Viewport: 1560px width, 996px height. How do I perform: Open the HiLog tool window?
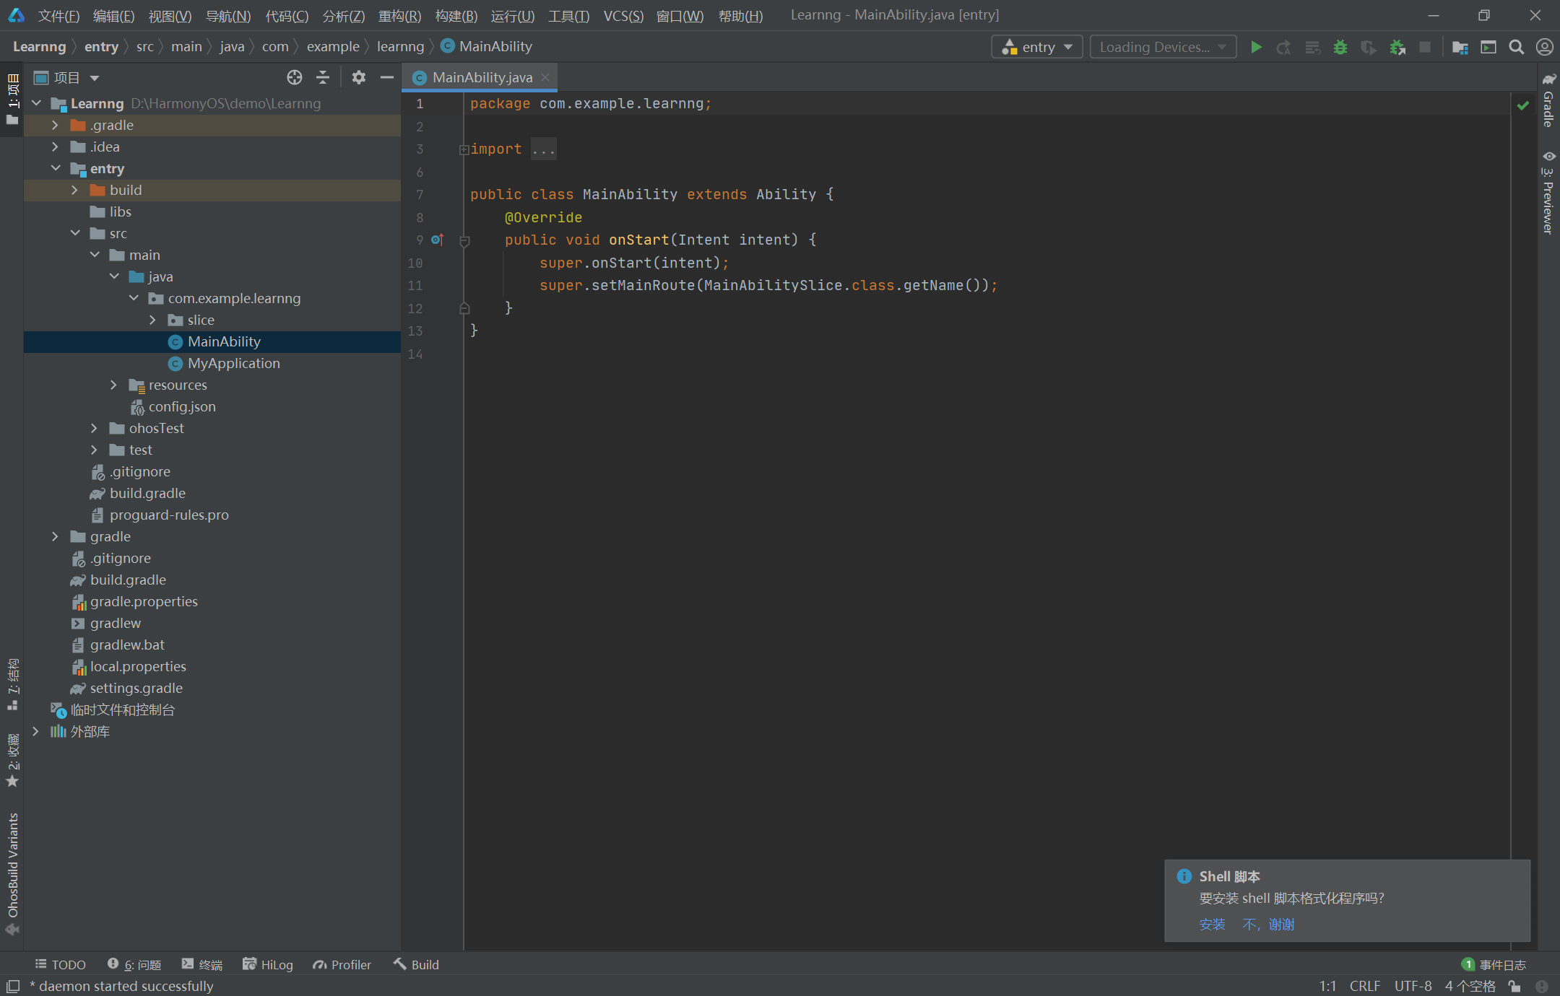point(268,964)
